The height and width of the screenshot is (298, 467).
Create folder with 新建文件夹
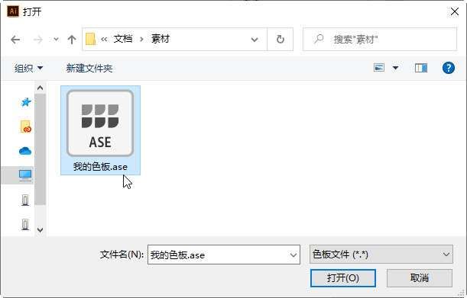click(89, 69)
